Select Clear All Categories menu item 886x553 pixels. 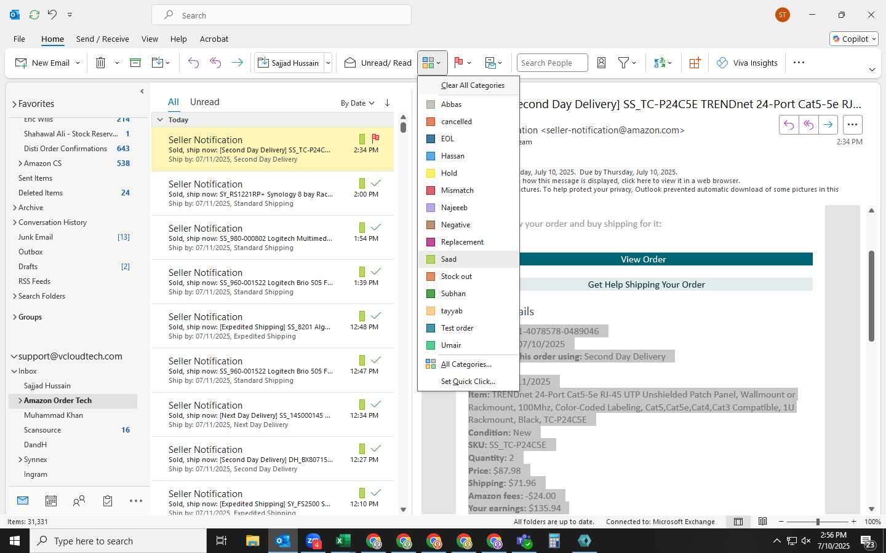click(x=468, y=85)
